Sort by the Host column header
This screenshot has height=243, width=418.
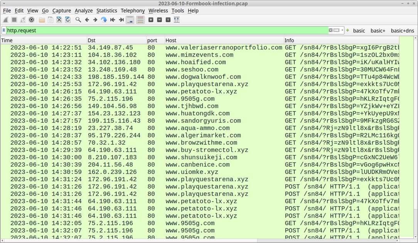tap(224, 40)
